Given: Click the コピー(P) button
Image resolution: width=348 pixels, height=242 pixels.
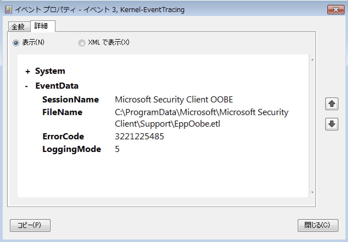Looking at the screenshot, I should tap(30, 225).
